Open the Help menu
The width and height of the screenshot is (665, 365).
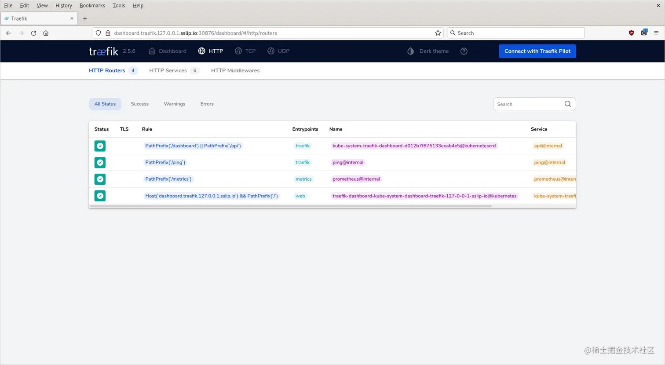[138, 5]
